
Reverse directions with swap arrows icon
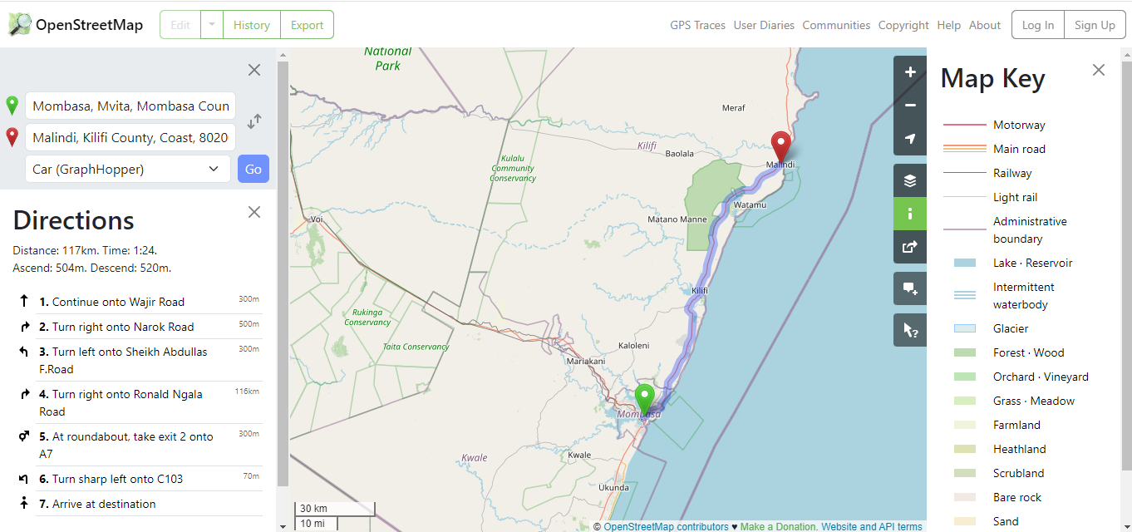click(254, 121)
